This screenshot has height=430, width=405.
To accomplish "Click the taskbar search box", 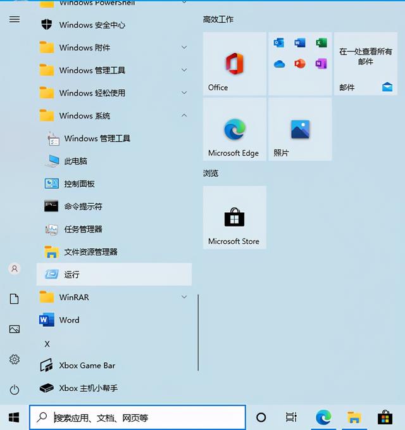I will point(137,417).
